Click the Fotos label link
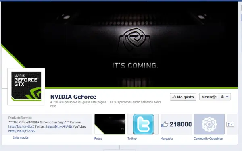This screenshot has width=242, height=151. pos(98,139)
